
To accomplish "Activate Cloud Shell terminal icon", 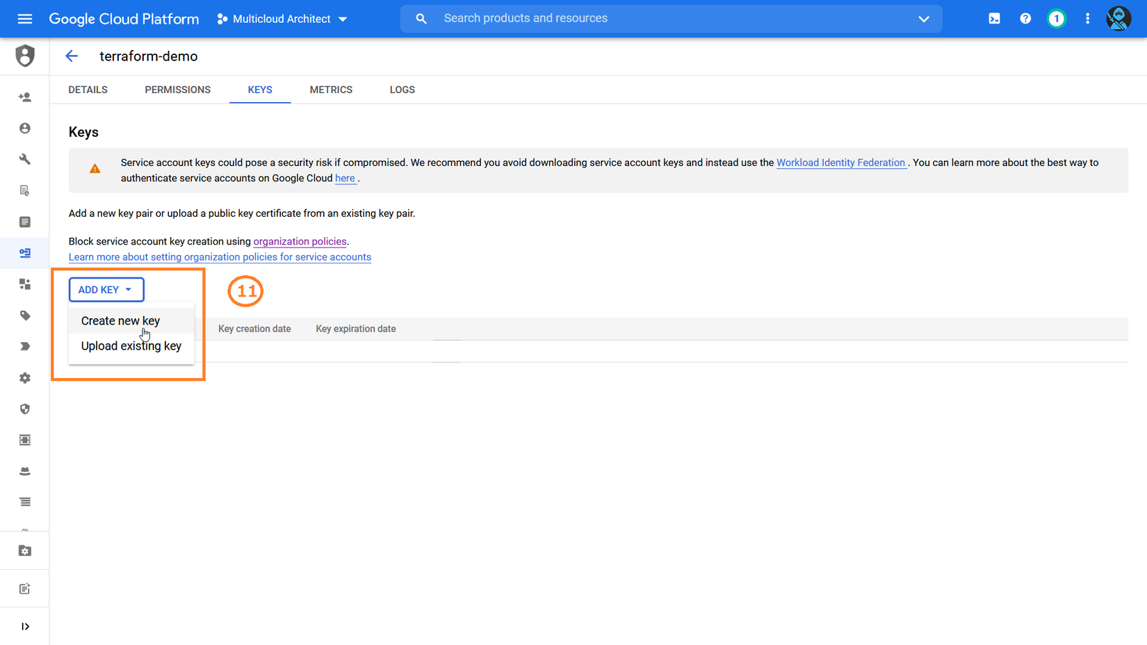I will click(994, 19).
